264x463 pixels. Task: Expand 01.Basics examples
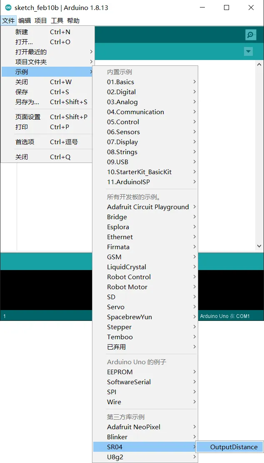point(145,82)
